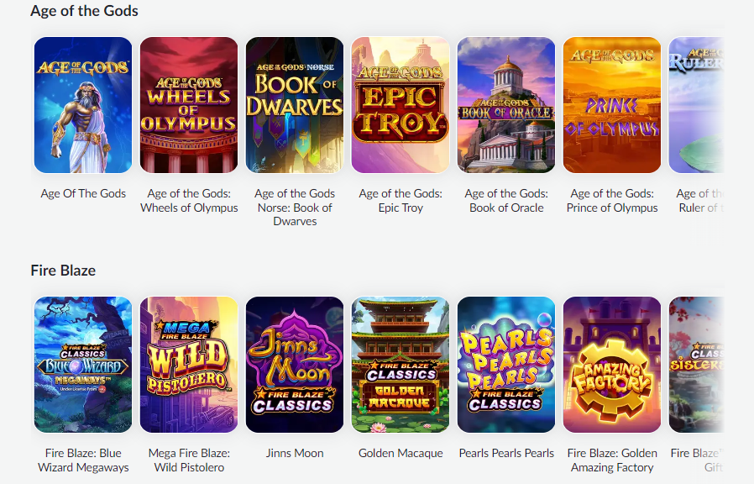Open the Blue Wizard Megaways game tile
This screenshot has height=484, width=754.
[x=83, y=365]
